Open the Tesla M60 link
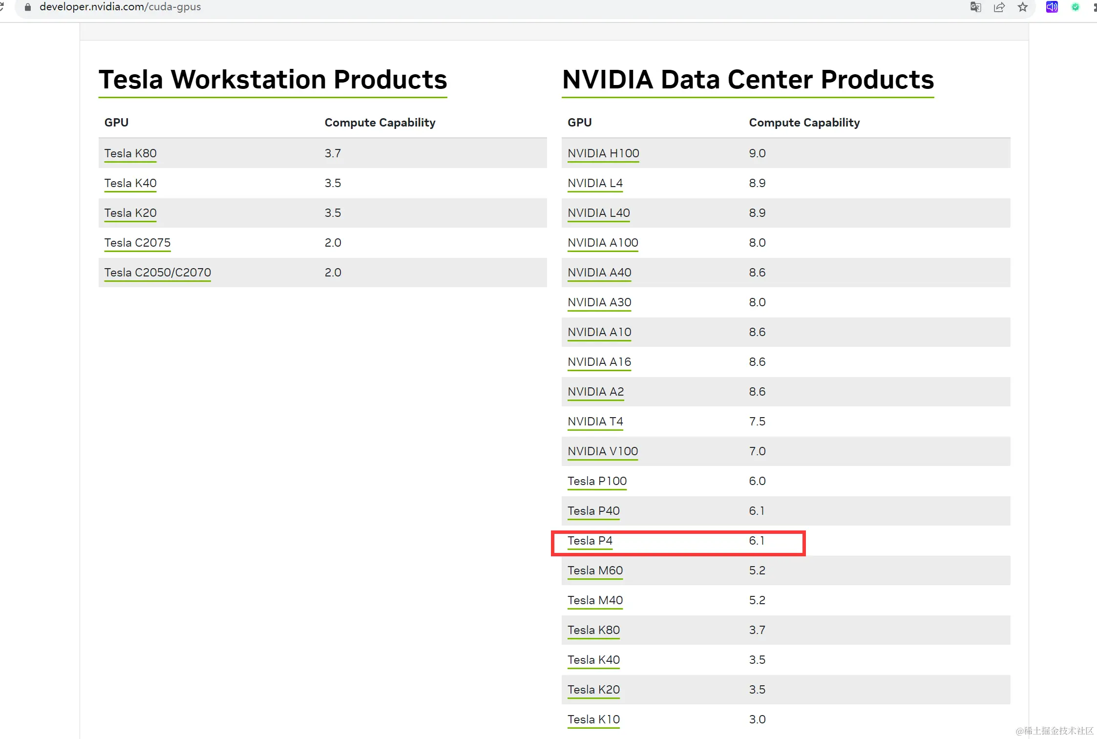The image size is (1097, 739). (595, 570)
